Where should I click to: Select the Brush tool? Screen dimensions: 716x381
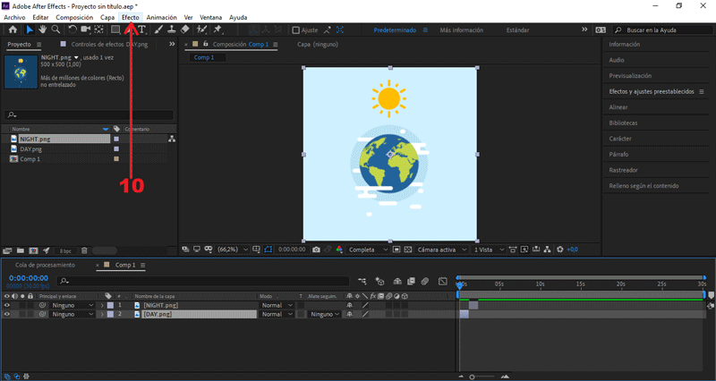[158, 30]
